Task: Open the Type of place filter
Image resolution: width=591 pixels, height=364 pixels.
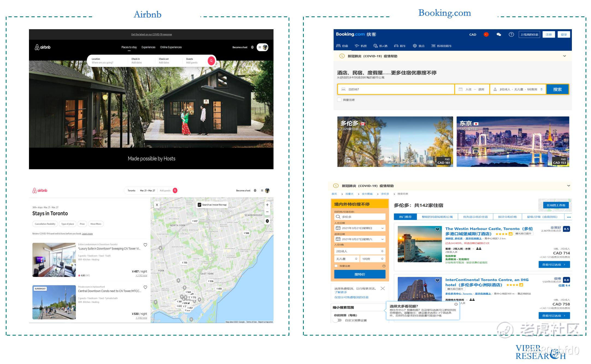Action: [x=67, y=224]
